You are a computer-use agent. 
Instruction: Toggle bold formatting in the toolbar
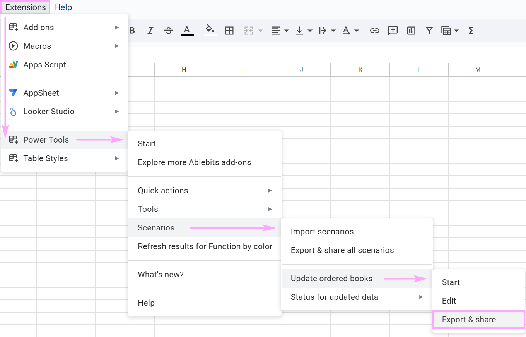coord(132,31)
